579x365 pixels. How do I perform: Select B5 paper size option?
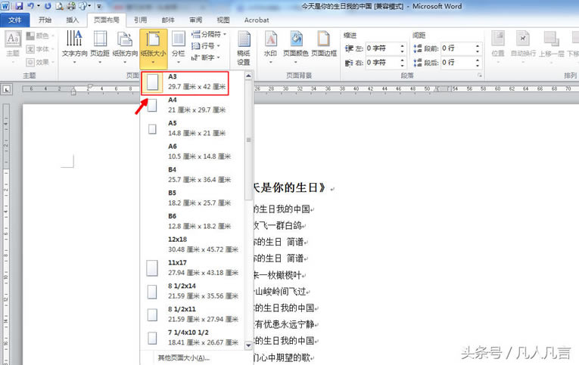(x=192, y=198)
